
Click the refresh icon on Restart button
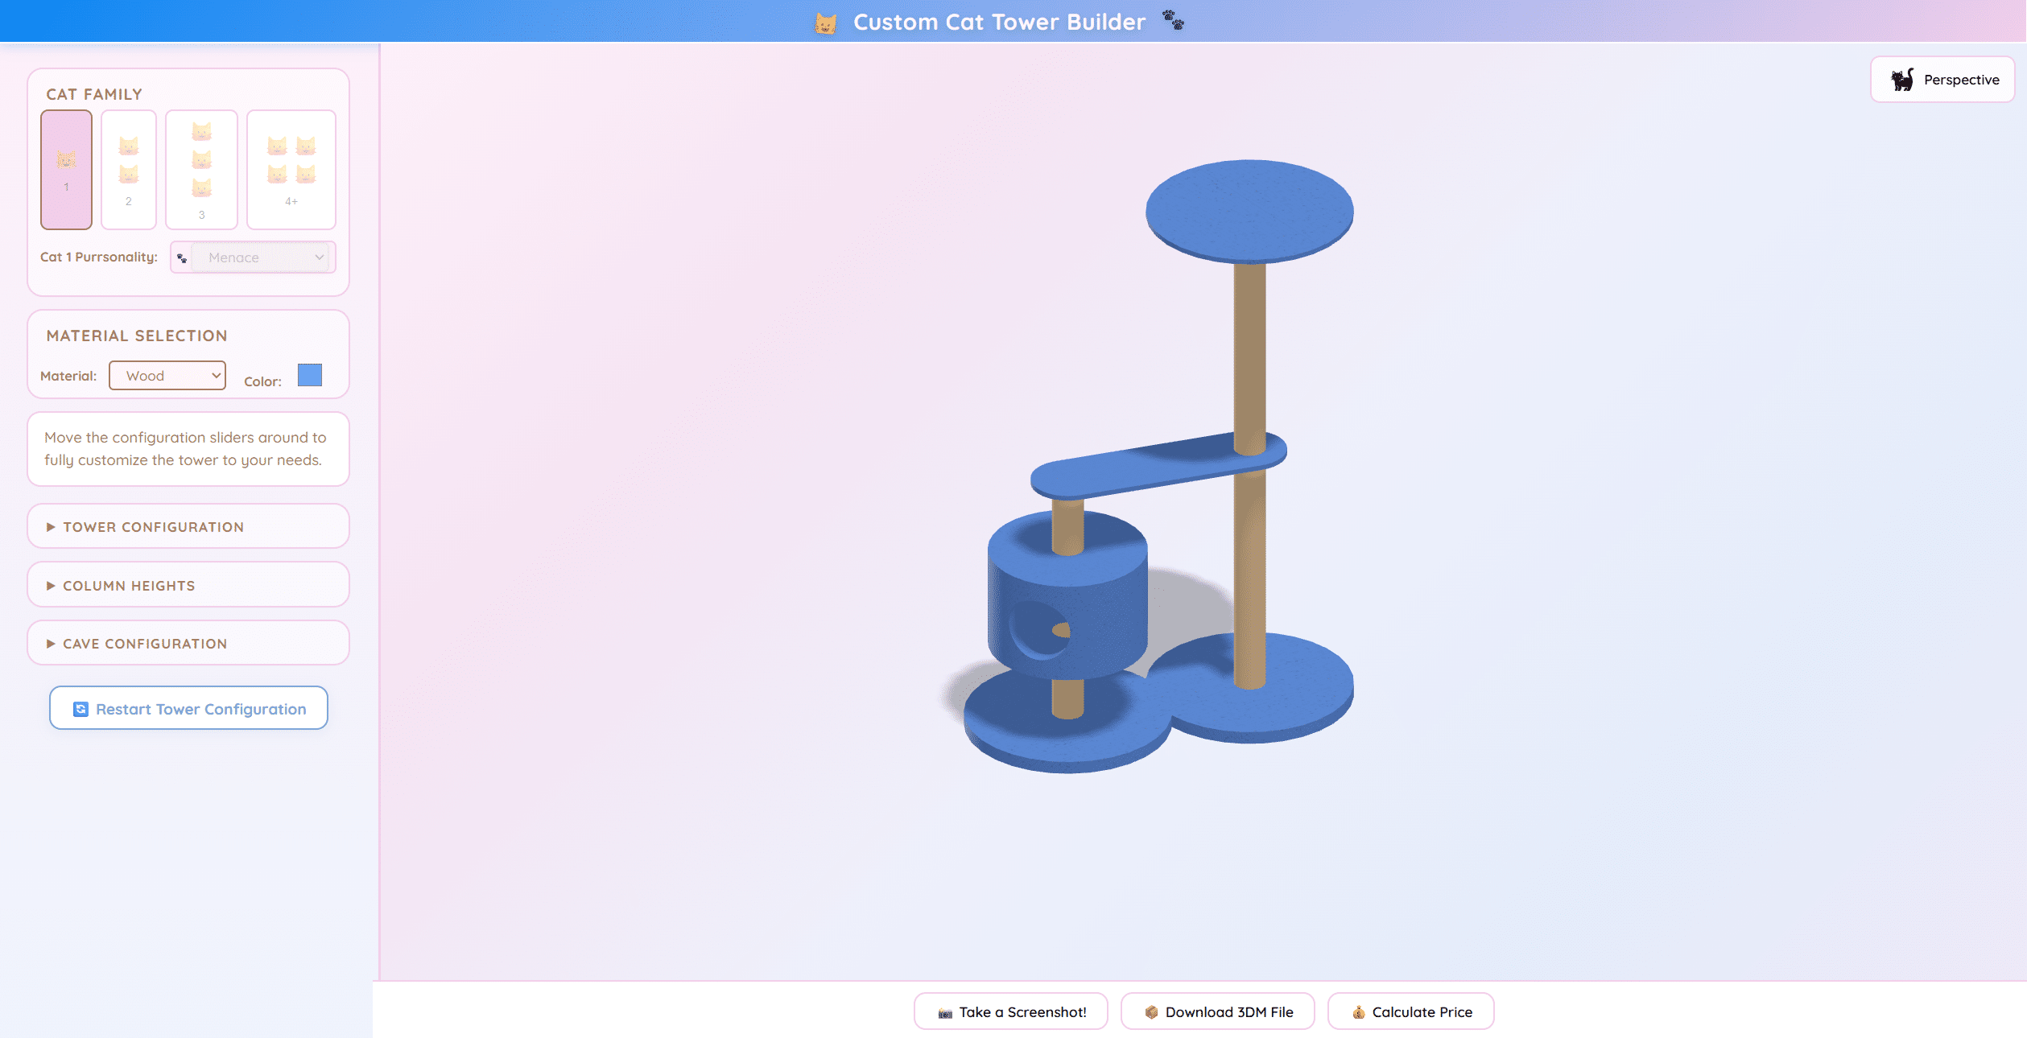point(81,709)
